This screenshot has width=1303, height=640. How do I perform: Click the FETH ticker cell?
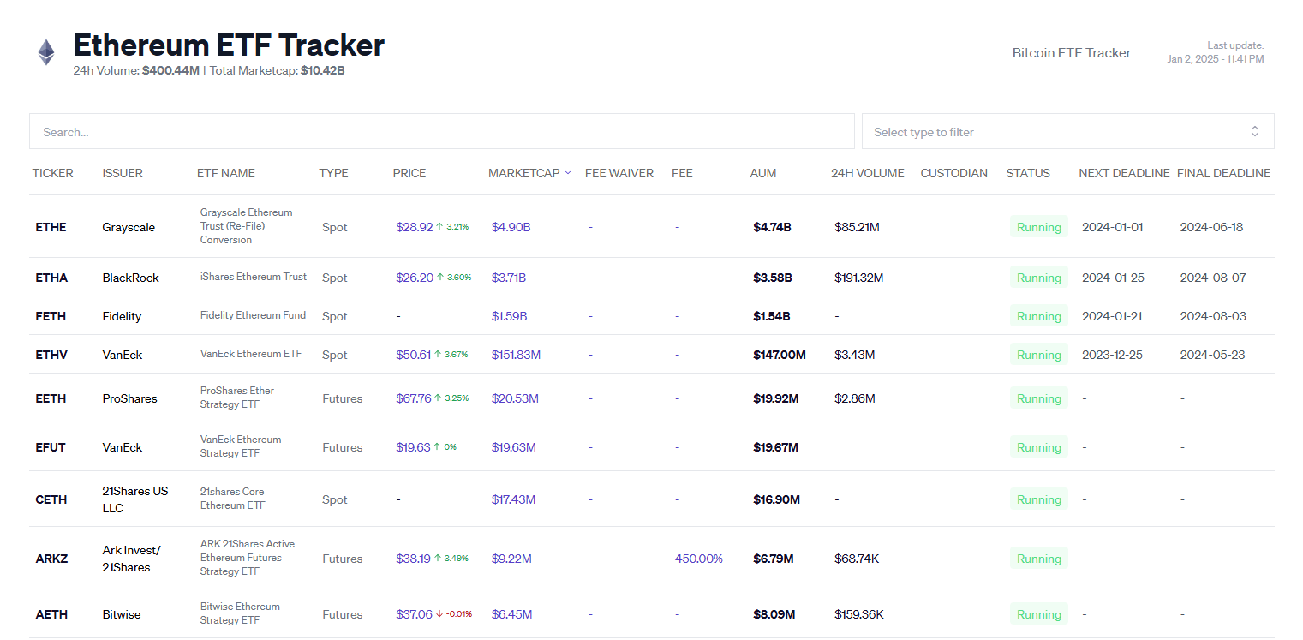pos(51,316)
